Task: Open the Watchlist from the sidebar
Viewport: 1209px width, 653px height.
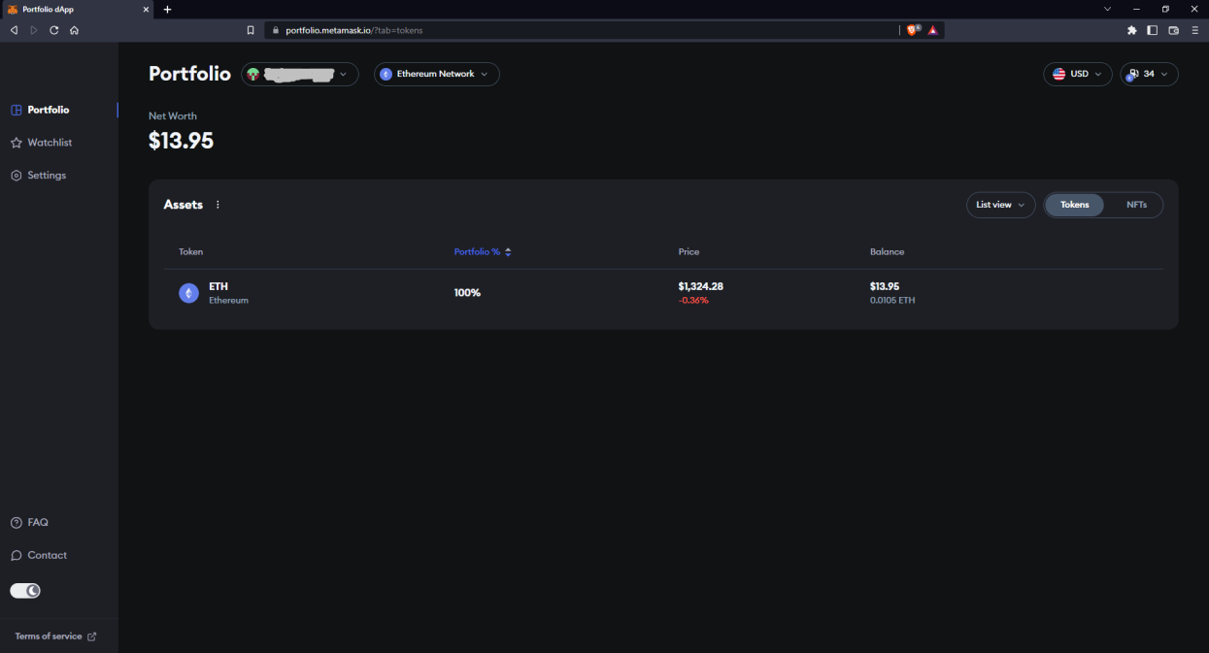Action: click(42, 142)
